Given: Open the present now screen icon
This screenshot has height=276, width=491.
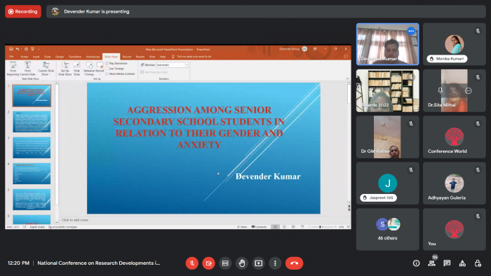Looking at the screenshot, I should tap(258, 263).
